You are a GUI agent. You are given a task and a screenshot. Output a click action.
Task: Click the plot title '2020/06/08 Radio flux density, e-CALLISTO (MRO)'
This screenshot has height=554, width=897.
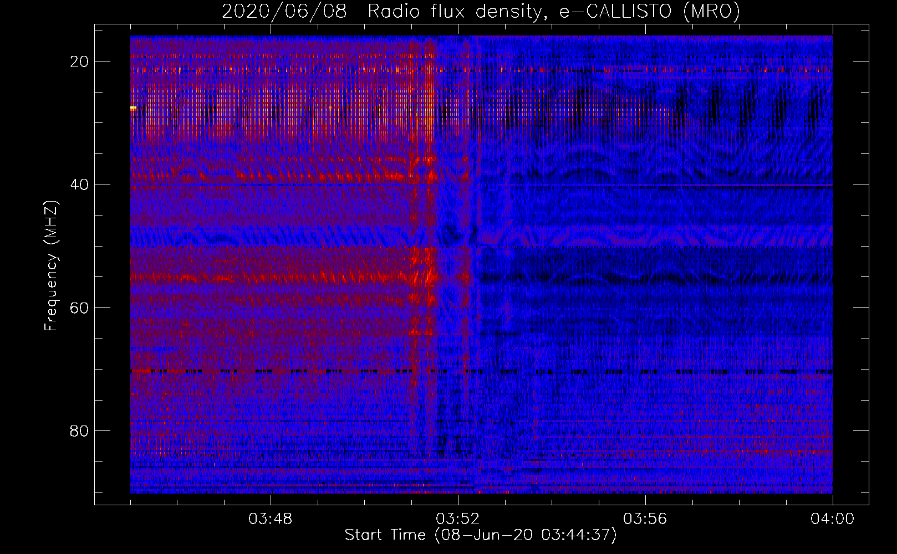pos(481,12)
